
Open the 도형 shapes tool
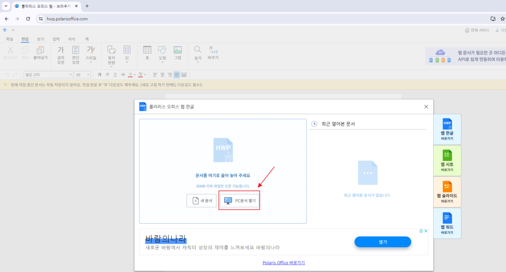[162, 53]
